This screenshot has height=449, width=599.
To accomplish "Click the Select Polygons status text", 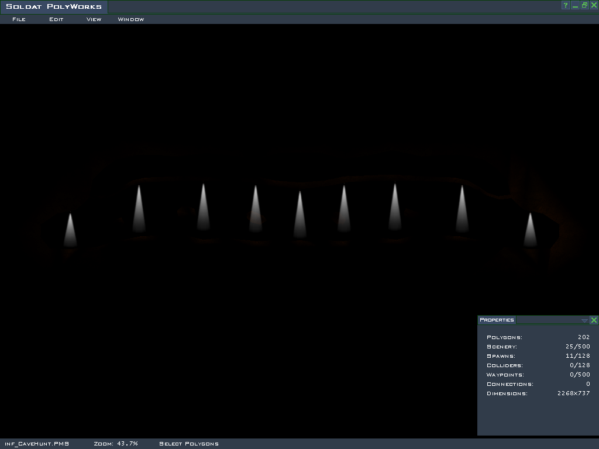I will [189, 444].
